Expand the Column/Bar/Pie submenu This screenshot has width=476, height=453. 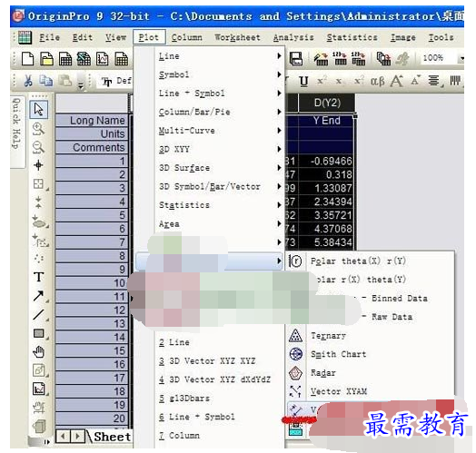[x=210, y=112]
